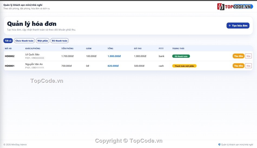This screenshot has width=257, height=148.
Task: Click the shield icon in footer
Action: (219, 144)
